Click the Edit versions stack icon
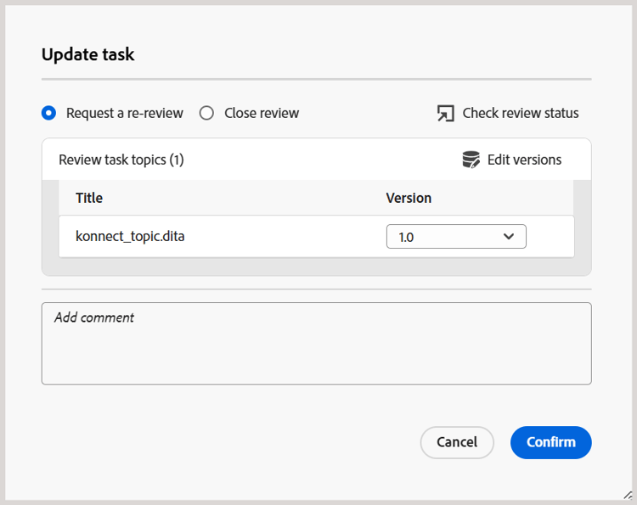The height and width of the screenshot is (505, 637). pyautogui.click(x=471, y=160)
